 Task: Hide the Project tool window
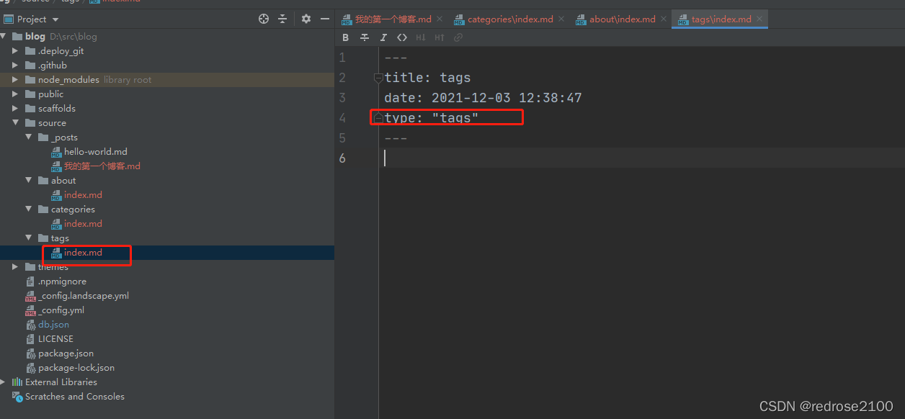click(325, 19)
